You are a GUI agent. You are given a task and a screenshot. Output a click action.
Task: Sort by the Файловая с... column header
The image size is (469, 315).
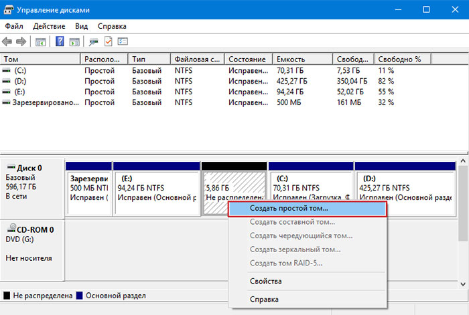(x=198, y=59)
